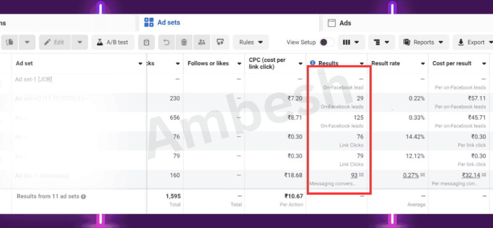The height and width of the screenshot is (228, 493).
Task: Click the Export button
Action: point(472,42)
